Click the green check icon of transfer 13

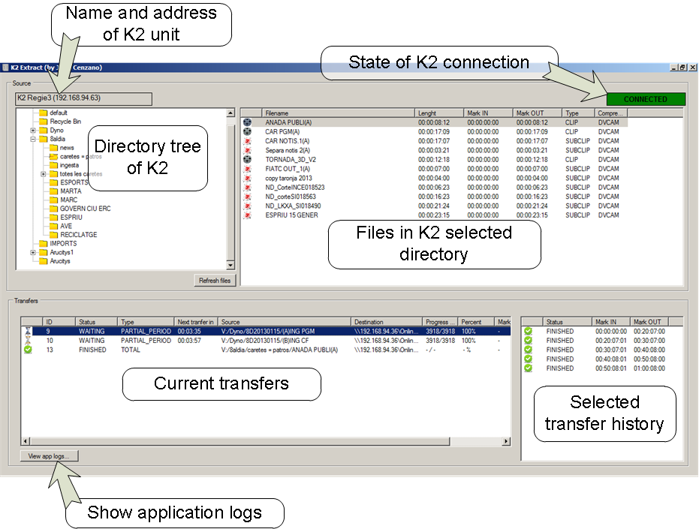click(28, 350)
